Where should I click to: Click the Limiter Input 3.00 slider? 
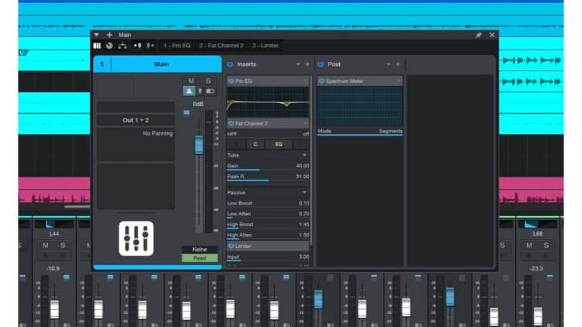pos(268,257)
